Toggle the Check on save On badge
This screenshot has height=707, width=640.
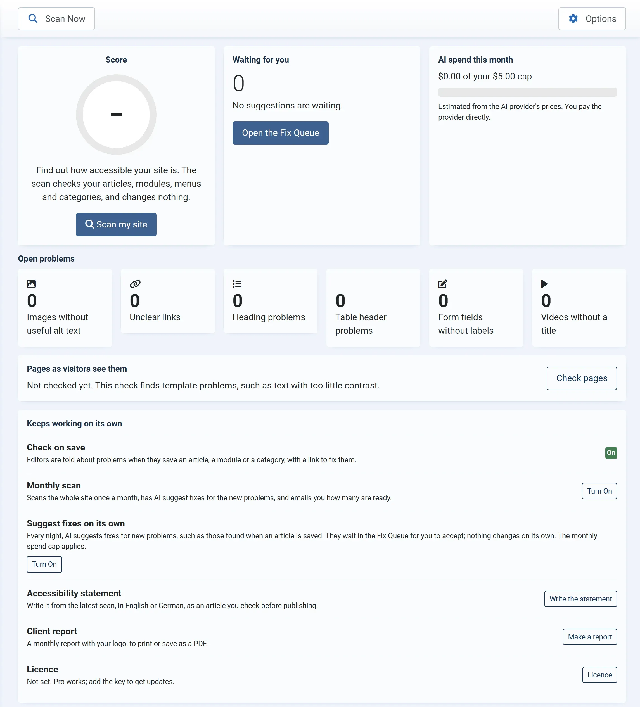tap(611, 453)
